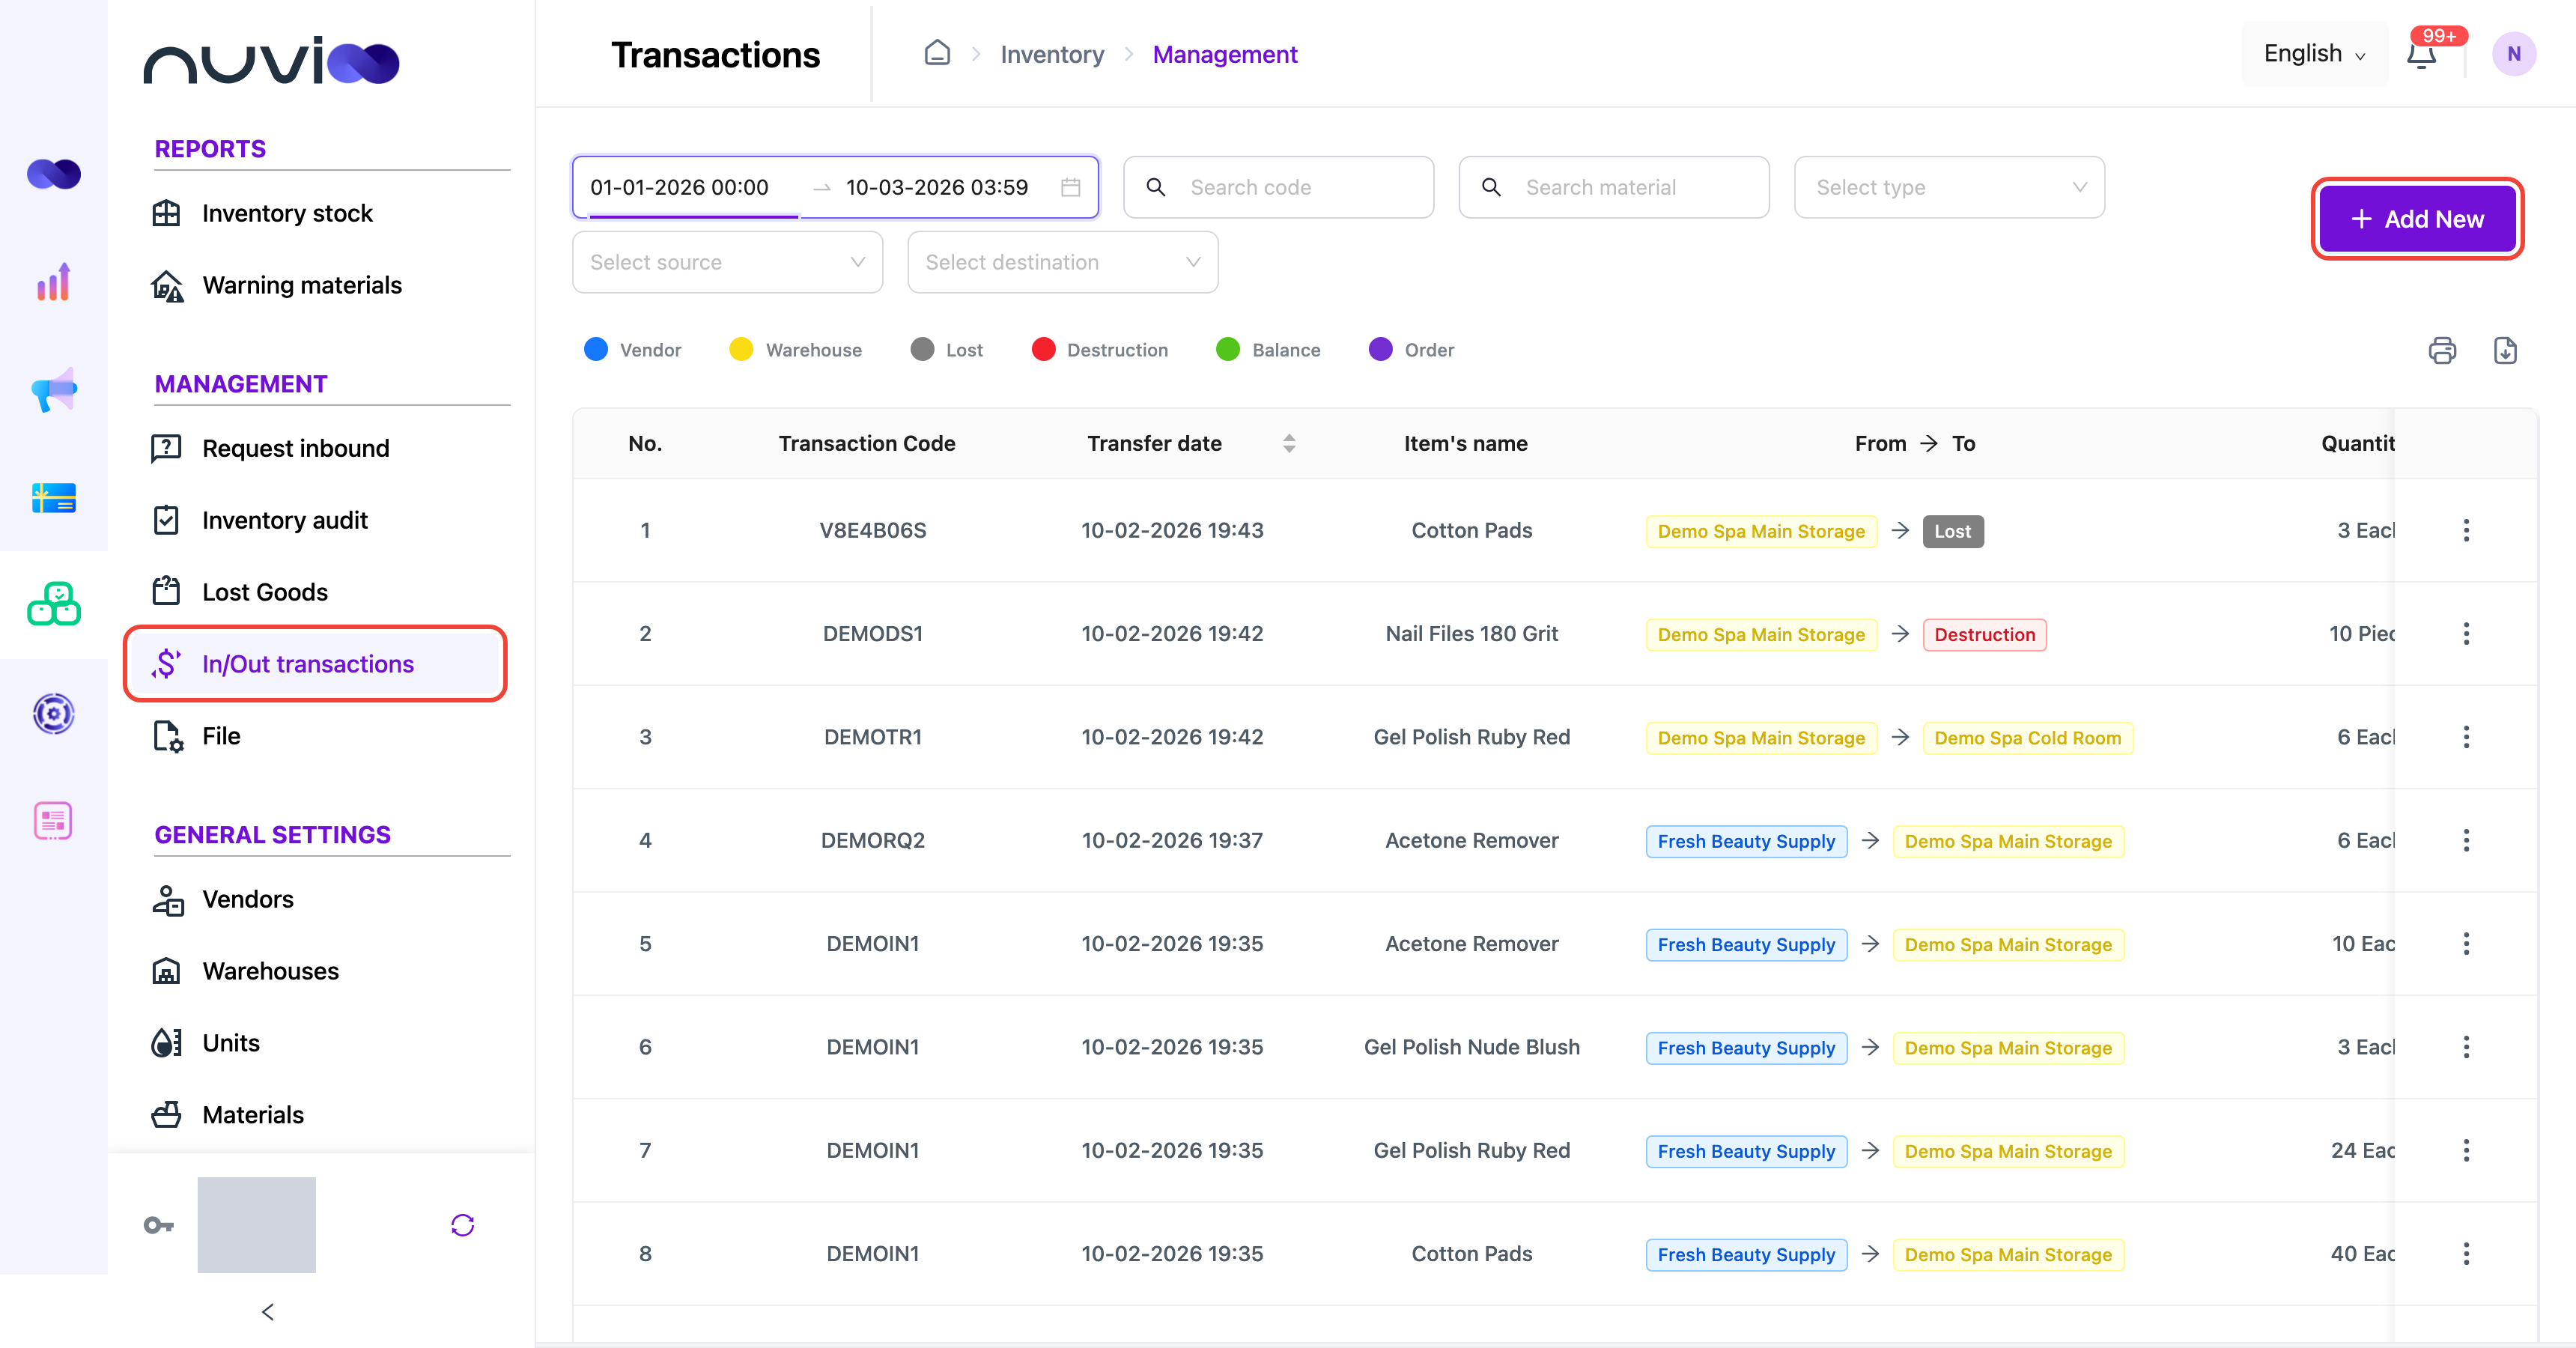The height and width of the screenshot is (1348, 2576).
Task: Click the calendar icon in the date range picker
Action: 1070,187
